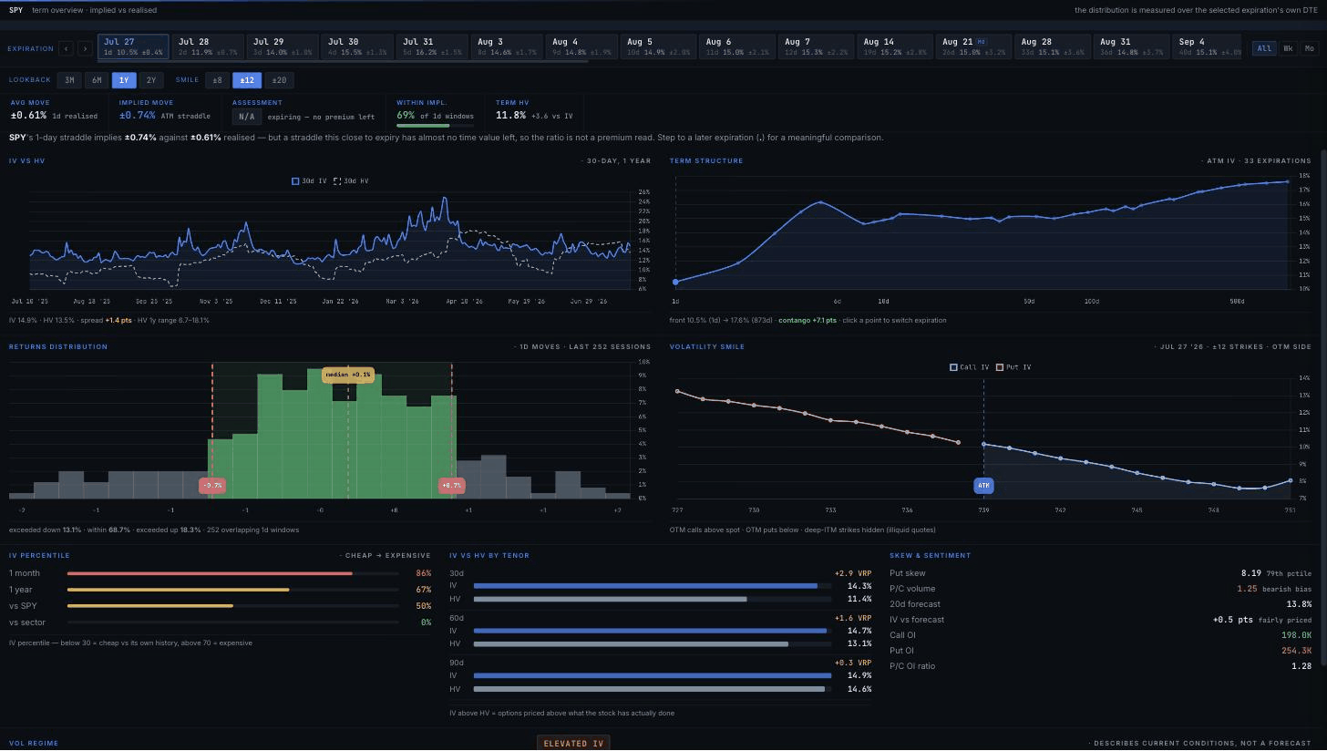Click the vs SPY IV percentile bar
Viewport: 1327px width, 751px height.
(232, 606)
